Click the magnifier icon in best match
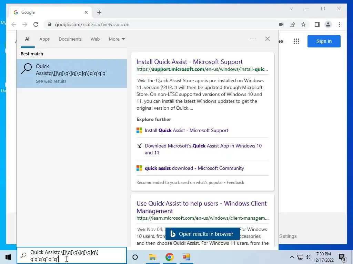The height and width of the screenshot is (264, 353). coord(26,69)
